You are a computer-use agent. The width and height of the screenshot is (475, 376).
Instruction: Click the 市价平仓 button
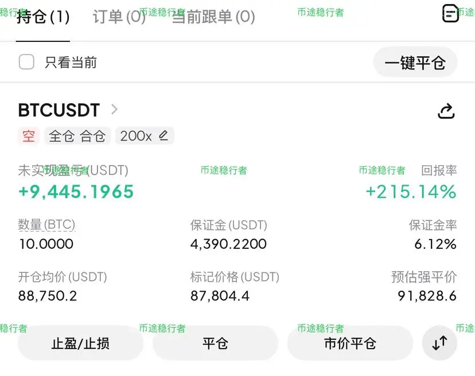coord(350,343)
